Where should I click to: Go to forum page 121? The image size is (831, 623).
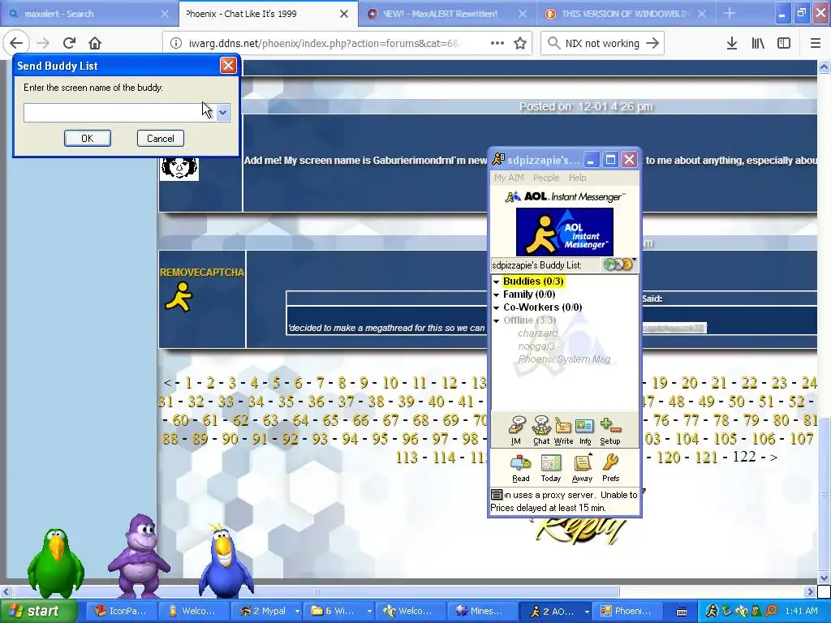coord(706,458)
